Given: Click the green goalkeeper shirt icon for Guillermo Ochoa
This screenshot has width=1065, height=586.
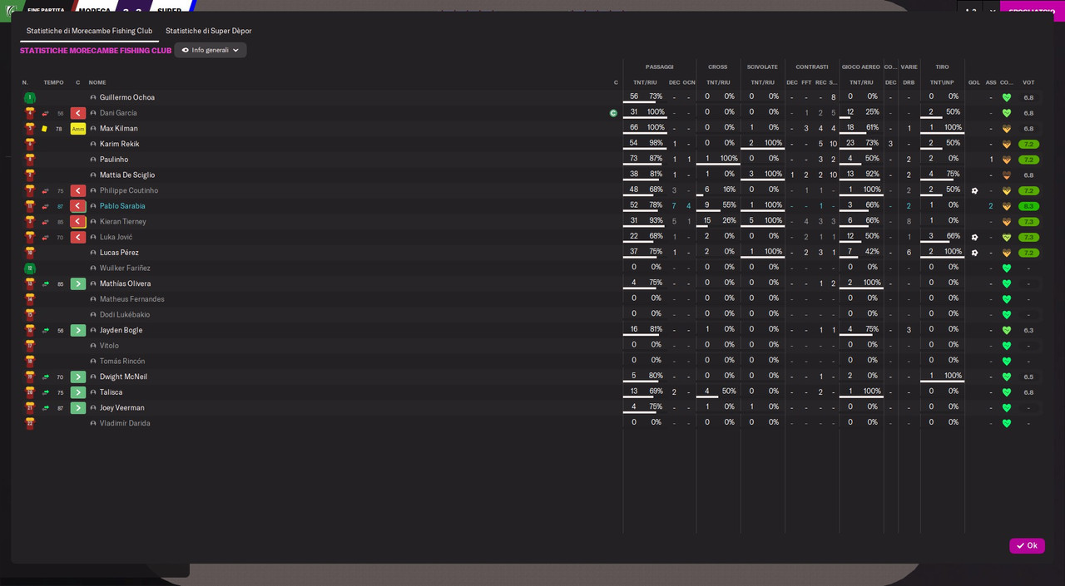Looking at the screenshot, I should (x=30, y=97).
